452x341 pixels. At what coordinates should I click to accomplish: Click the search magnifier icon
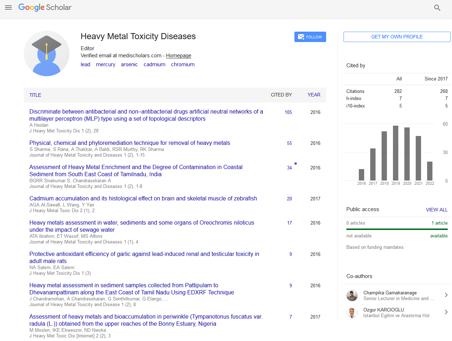pyautogui.click(x=437, y=7)
